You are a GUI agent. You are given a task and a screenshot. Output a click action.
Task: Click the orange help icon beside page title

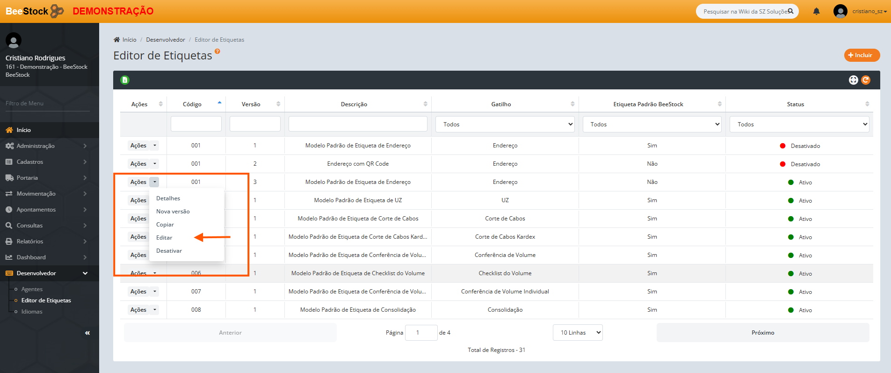click(217, 51)
